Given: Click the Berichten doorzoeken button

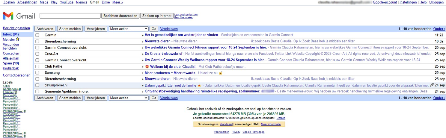Looking at the screenshot, I should click(120, 16).
